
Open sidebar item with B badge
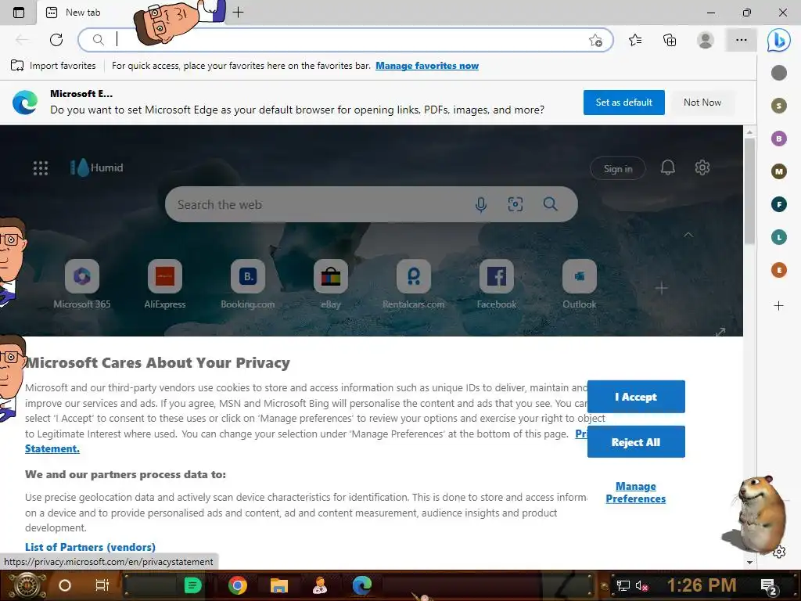pyautogui.click(x=778, y=139)
